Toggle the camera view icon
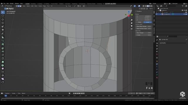Image resolution: width=188 pixels, height=105 pixels. [132, 26]
